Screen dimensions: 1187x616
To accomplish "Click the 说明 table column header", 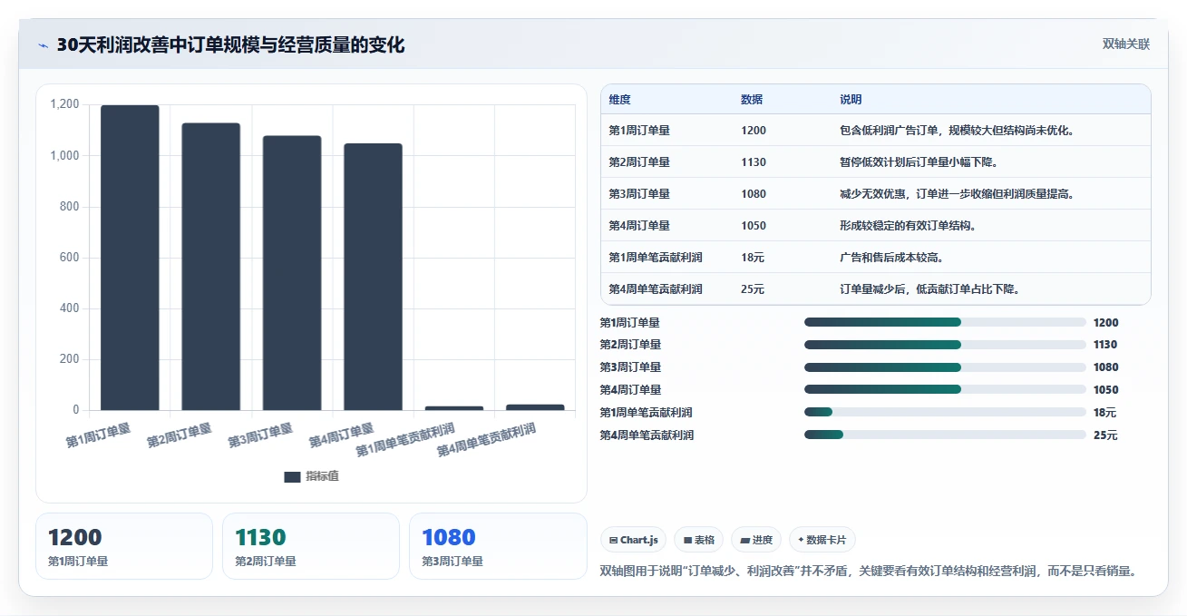I will click(851, 100).
